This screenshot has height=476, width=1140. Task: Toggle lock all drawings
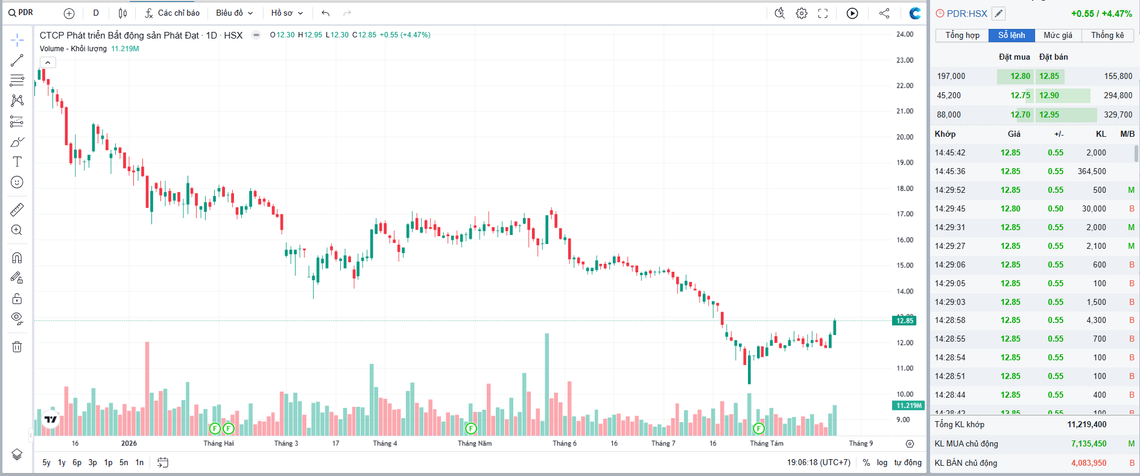pos(17,299)
